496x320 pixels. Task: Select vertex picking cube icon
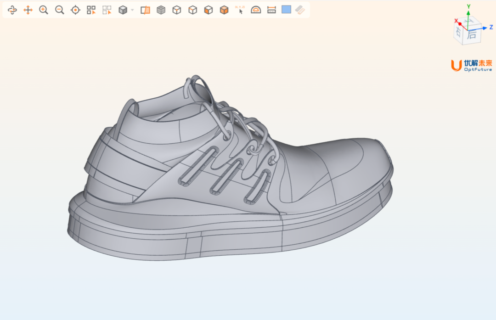177,10
